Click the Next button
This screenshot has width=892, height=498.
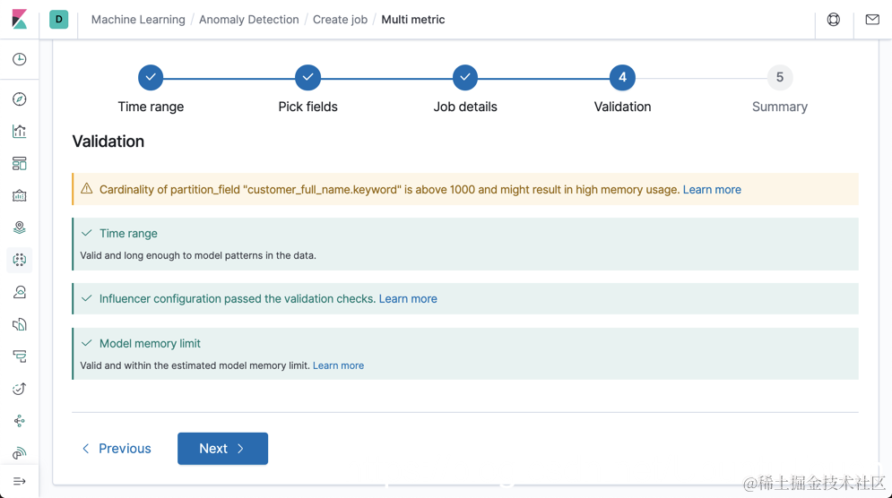tap(222, 449)
